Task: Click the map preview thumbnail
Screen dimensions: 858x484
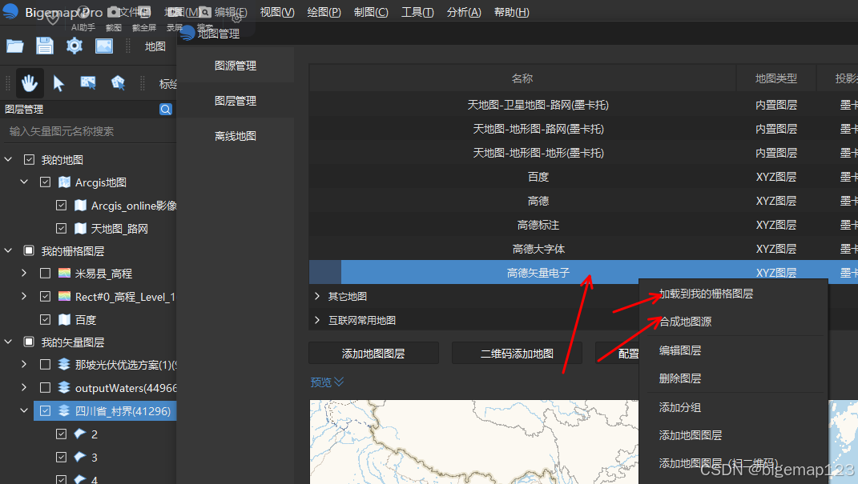Action: 474,442
